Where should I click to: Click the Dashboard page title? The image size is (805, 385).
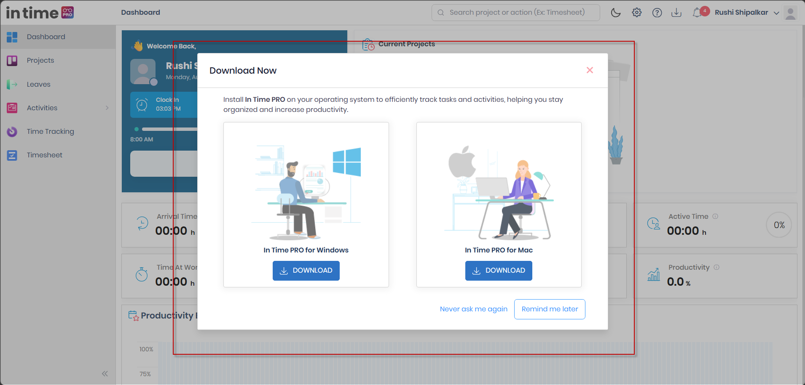pos(140,13)
